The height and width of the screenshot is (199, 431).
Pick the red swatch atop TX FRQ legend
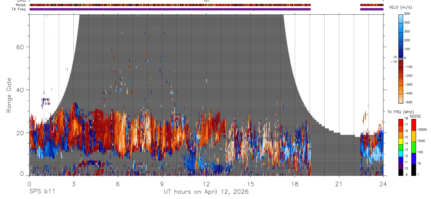pos(401,122)
